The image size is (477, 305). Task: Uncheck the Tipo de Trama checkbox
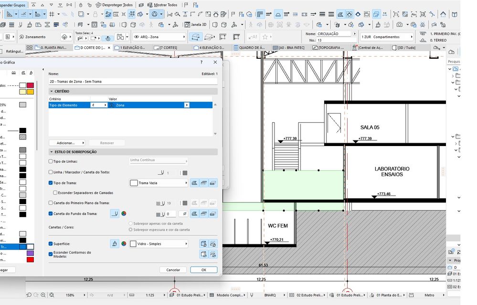(51, 183)
